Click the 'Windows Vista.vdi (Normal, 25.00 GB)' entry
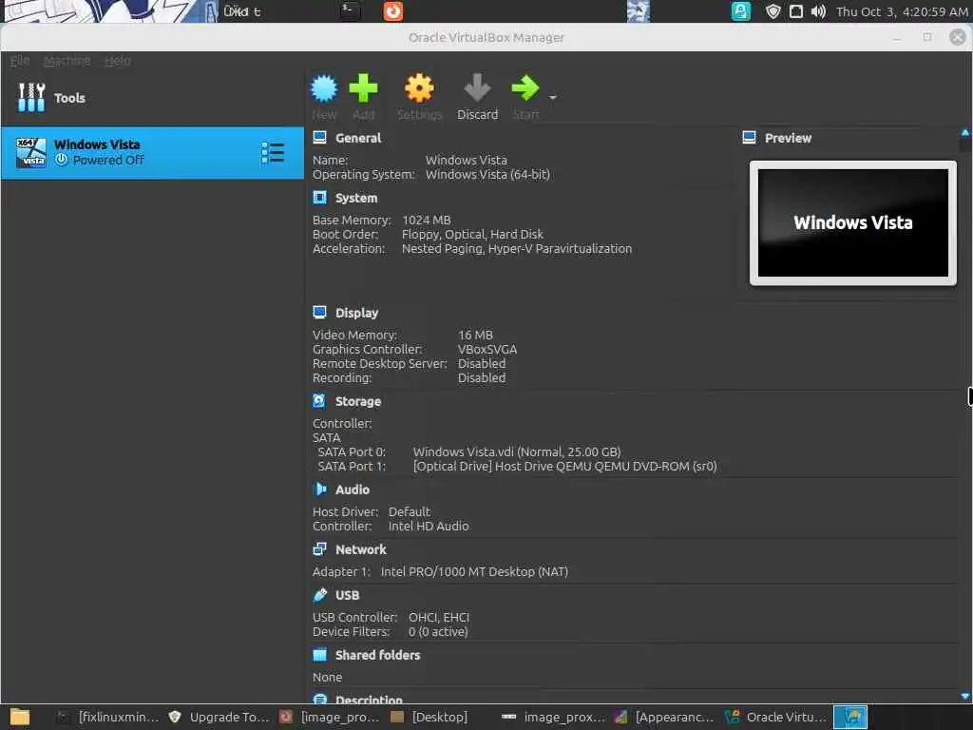 517,451
